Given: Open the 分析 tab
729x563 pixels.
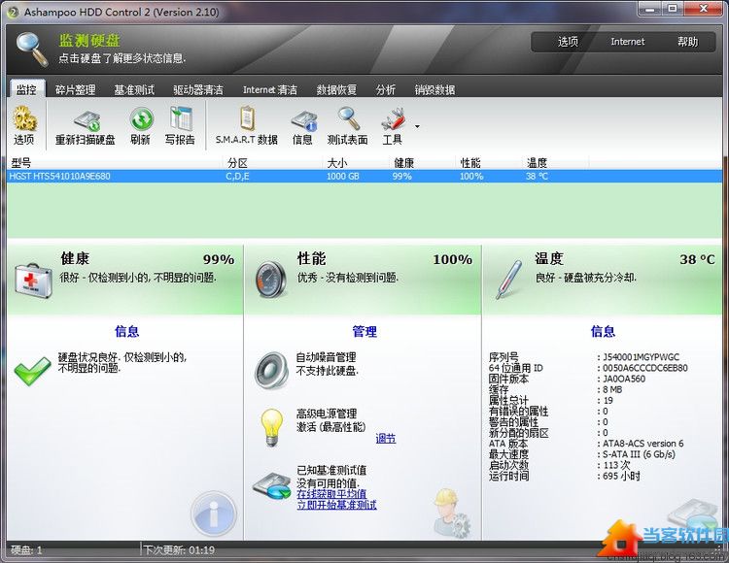Looking at the screenshot, I should [x=386, y=89].
